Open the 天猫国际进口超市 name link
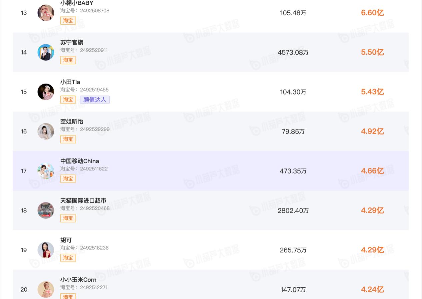Image resolution: width=422 pixels, height=299 pixels. (83, 201)
